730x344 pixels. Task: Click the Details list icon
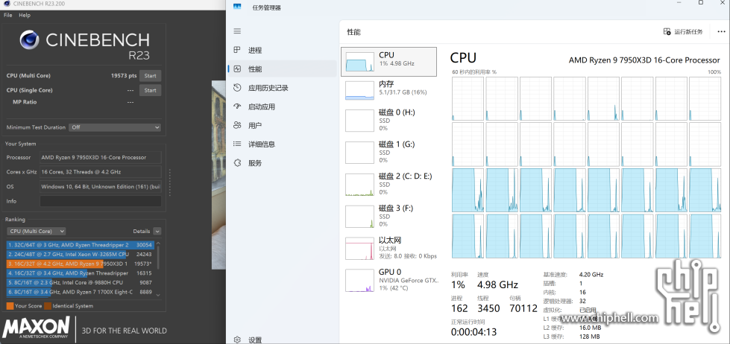coord(237,144)
